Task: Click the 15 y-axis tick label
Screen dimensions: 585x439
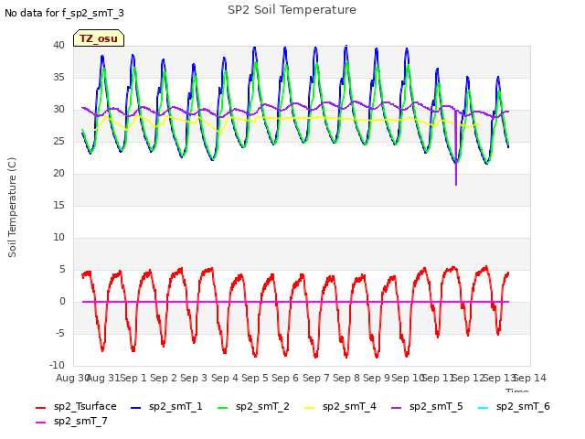Action: tap(58, 206)
